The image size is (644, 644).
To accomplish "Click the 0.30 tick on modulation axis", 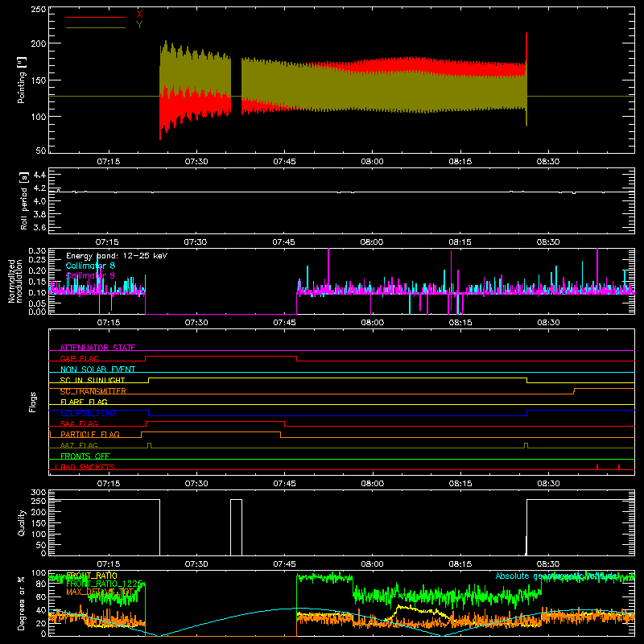I will [x=37, y=250].
